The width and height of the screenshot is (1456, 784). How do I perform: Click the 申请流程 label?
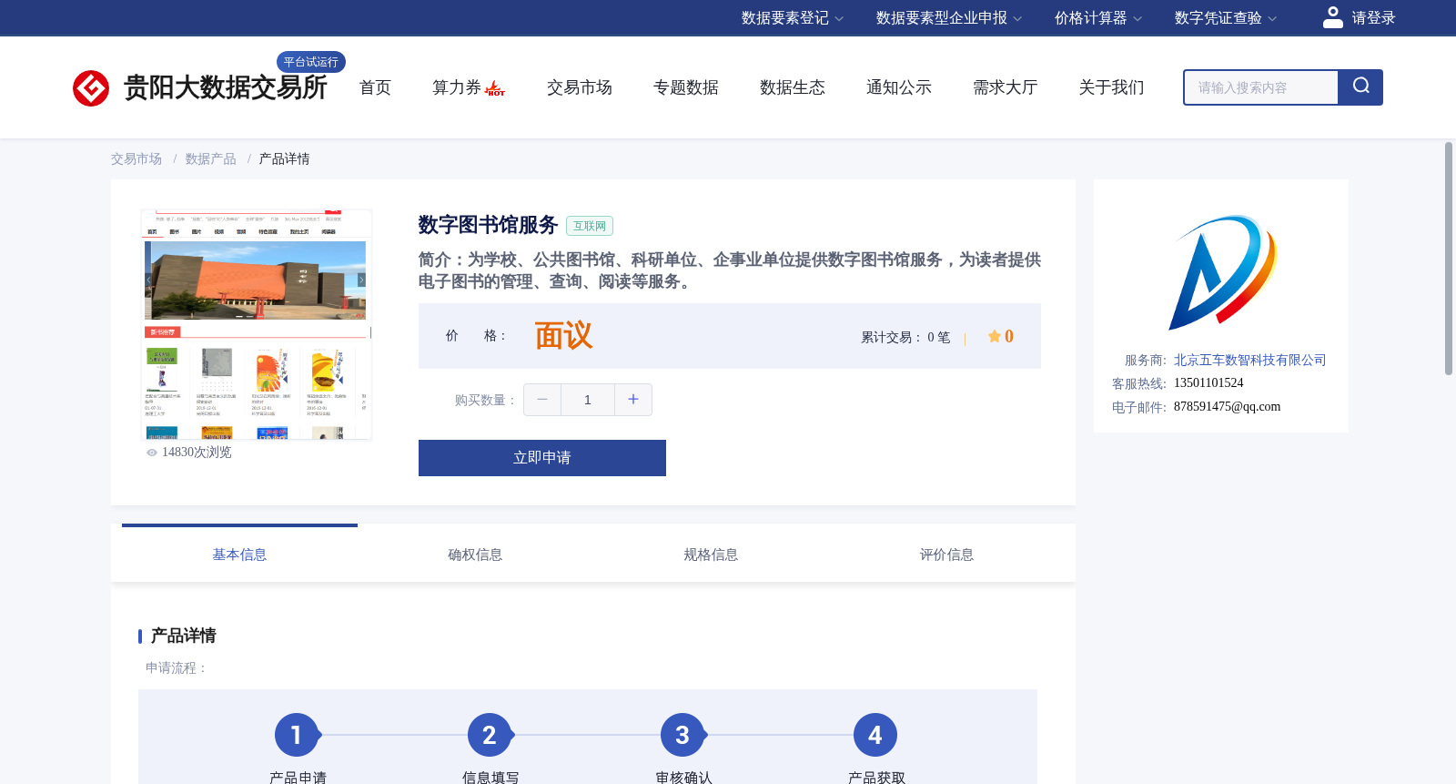(x=177, y=668)
